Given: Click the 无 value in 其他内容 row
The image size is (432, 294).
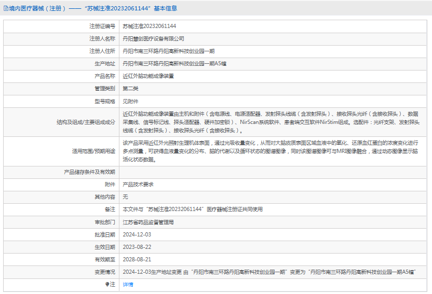Looking at the screenshot, I should [125, 197].
